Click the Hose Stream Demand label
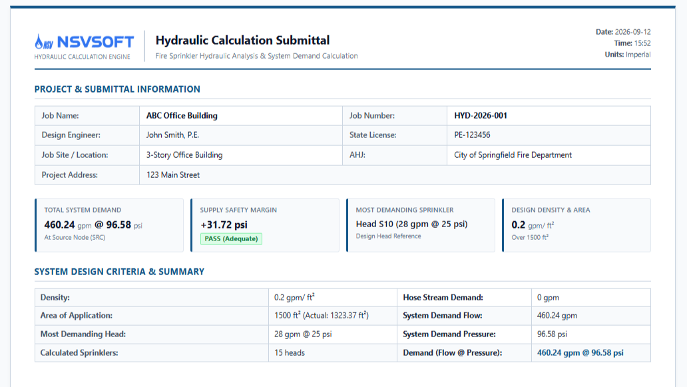The width and height of the screenshot is (687, 387). (x=443, y=298)
